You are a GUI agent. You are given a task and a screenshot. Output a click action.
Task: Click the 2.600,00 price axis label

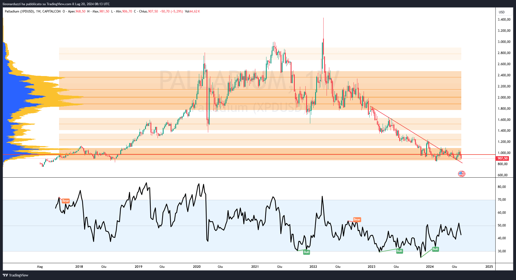point(504,64)
